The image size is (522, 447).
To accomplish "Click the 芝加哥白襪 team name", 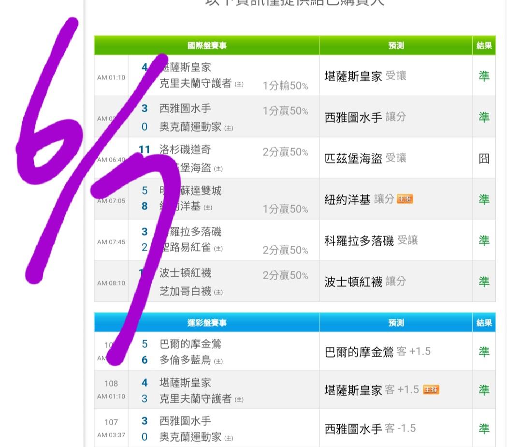I will [185, 291].
